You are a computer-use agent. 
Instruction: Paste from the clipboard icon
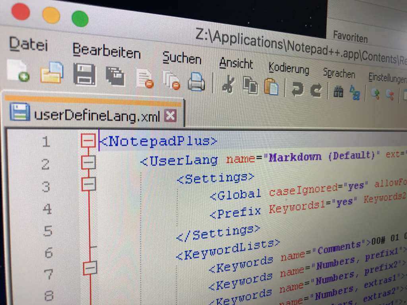tap(271, 87)
